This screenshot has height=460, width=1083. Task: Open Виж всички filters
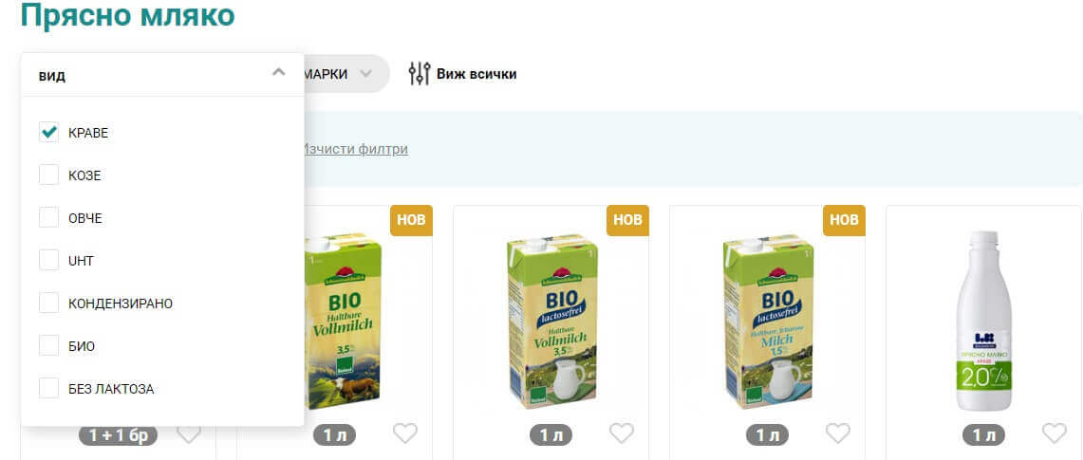point(476,74)
